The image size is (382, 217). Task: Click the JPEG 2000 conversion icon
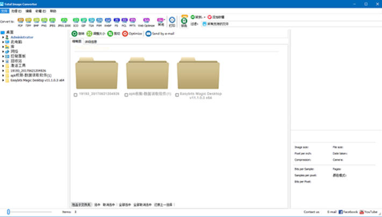point(64,20)
